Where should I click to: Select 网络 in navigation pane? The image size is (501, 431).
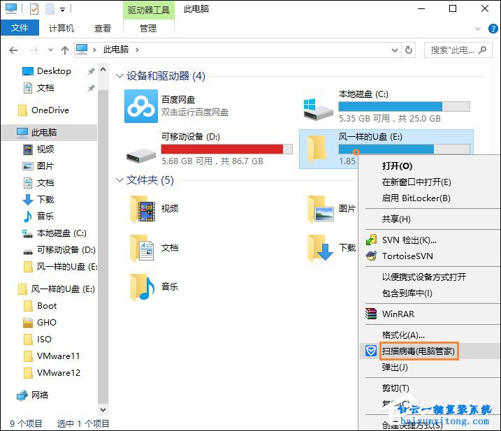(32, 395)
